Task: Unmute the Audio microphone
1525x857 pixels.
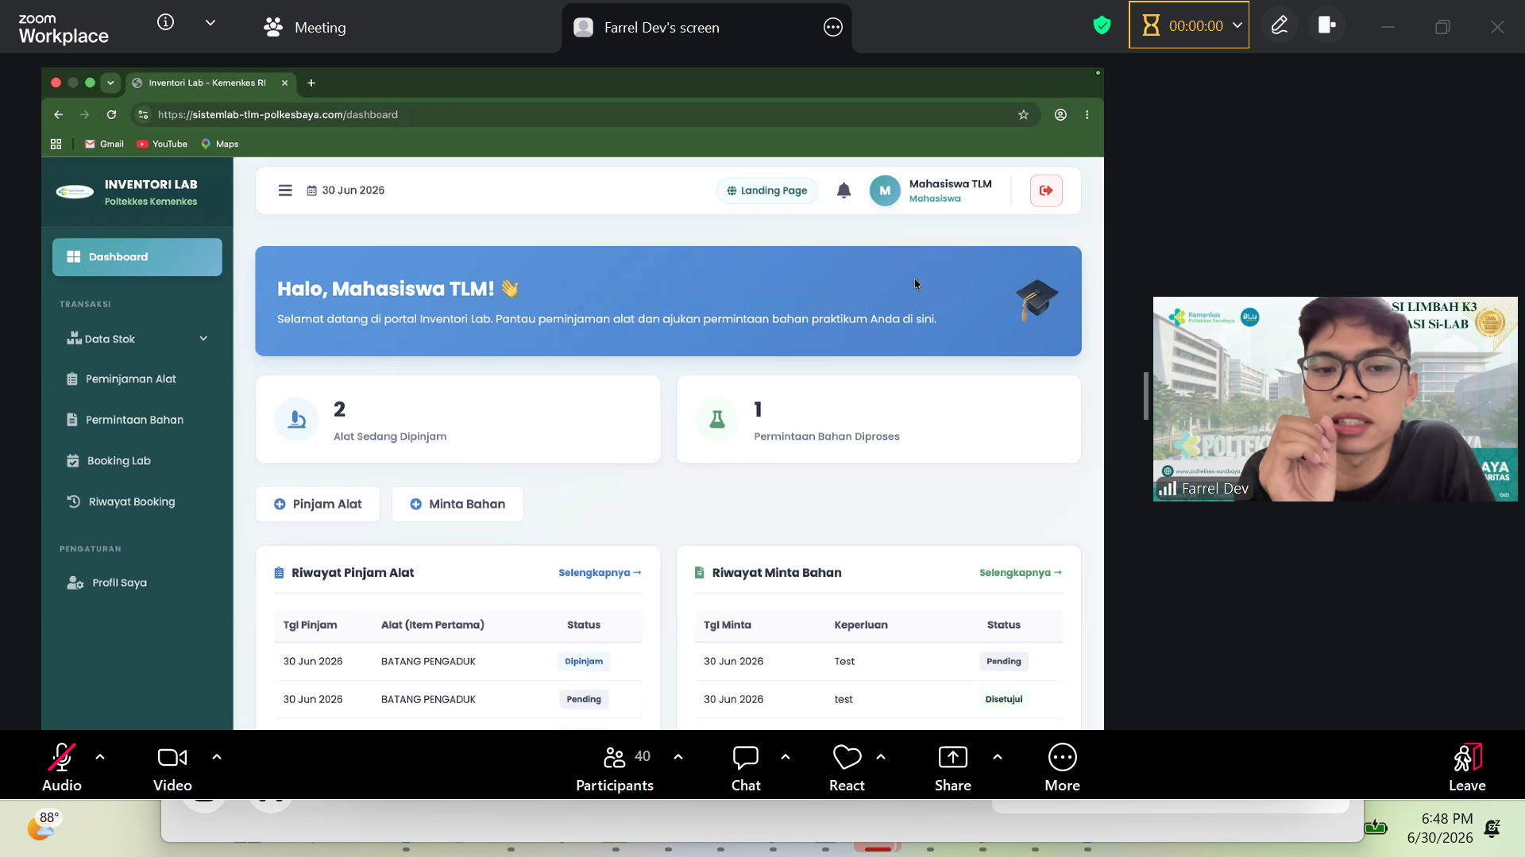Action: 62,767
